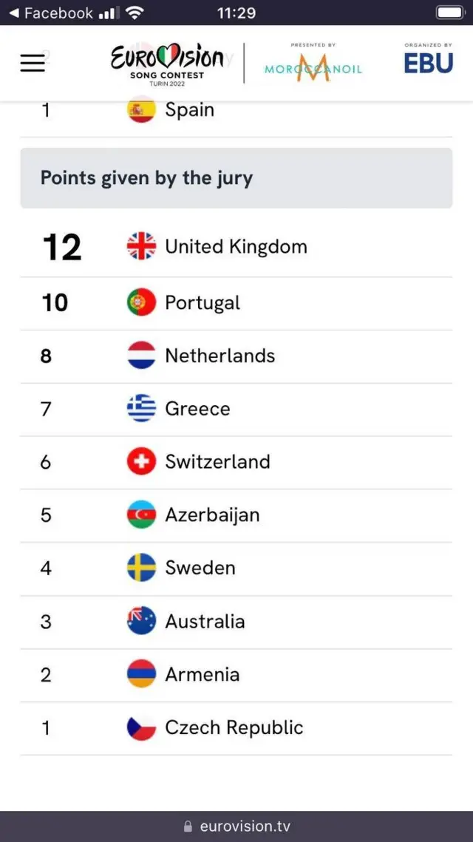The width and height of the screenshot is (473, 842).
Task: Tap the Portugal flag icon
Action: (141, 302)
